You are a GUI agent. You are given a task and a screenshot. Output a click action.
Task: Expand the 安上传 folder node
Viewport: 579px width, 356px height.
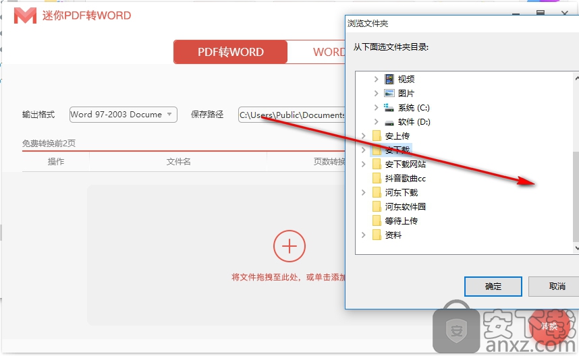pos(363,136)
